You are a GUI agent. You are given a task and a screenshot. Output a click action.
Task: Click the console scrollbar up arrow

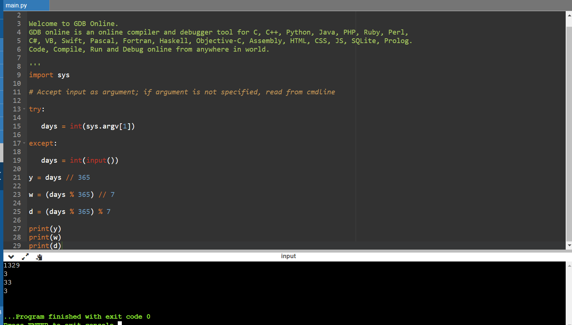click(569, 266)
